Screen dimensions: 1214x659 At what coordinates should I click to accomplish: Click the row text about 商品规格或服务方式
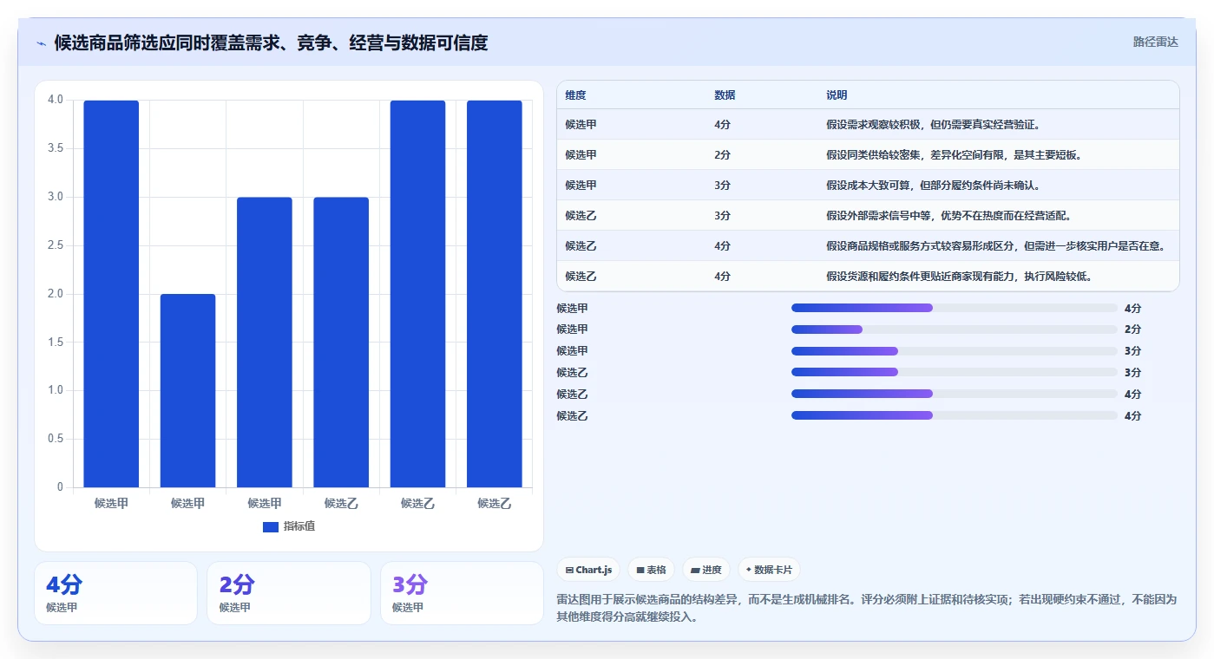(x=997, y=245)
